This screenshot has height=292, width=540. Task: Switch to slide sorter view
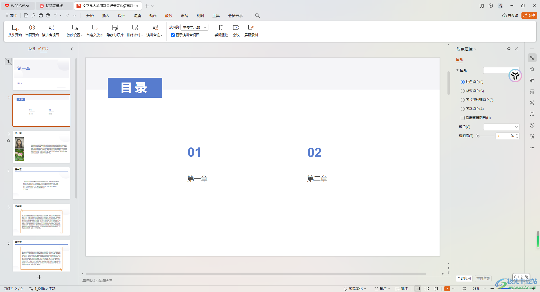tap(427, 289)
